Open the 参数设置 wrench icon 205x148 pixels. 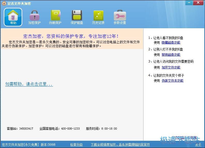tap(120, 15)
